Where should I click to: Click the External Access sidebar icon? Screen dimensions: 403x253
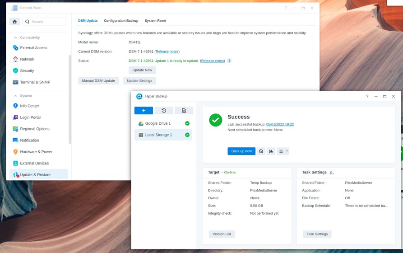(x=15, y=47)
